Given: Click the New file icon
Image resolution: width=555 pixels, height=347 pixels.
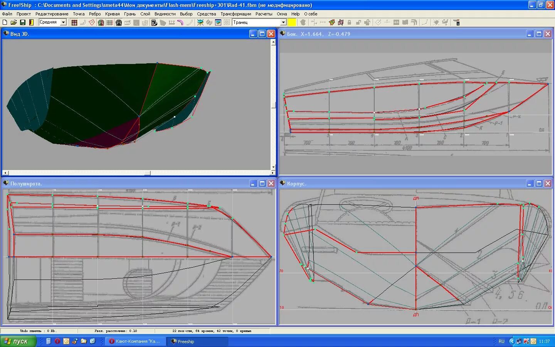Looking at the screenshot, I should 5,22.
